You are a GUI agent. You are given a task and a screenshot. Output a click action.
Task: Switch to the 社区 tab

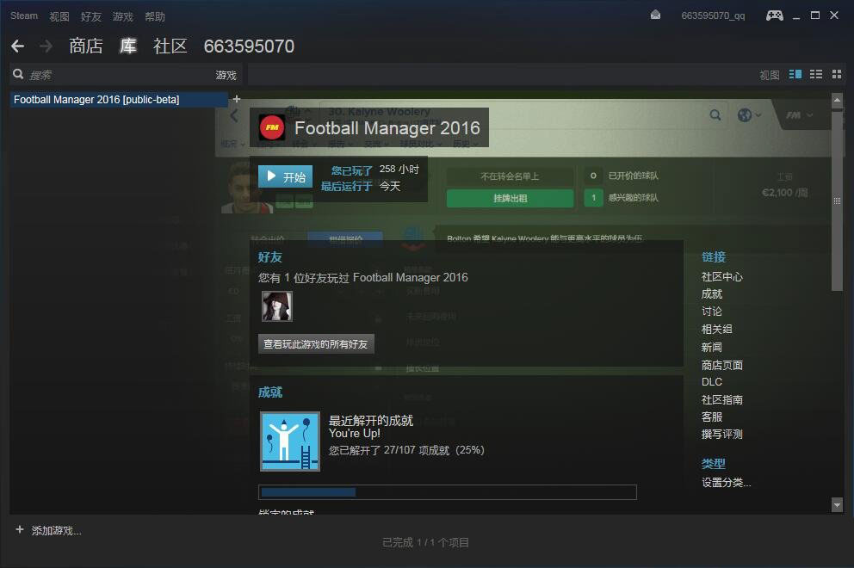[x=170, y=46]
